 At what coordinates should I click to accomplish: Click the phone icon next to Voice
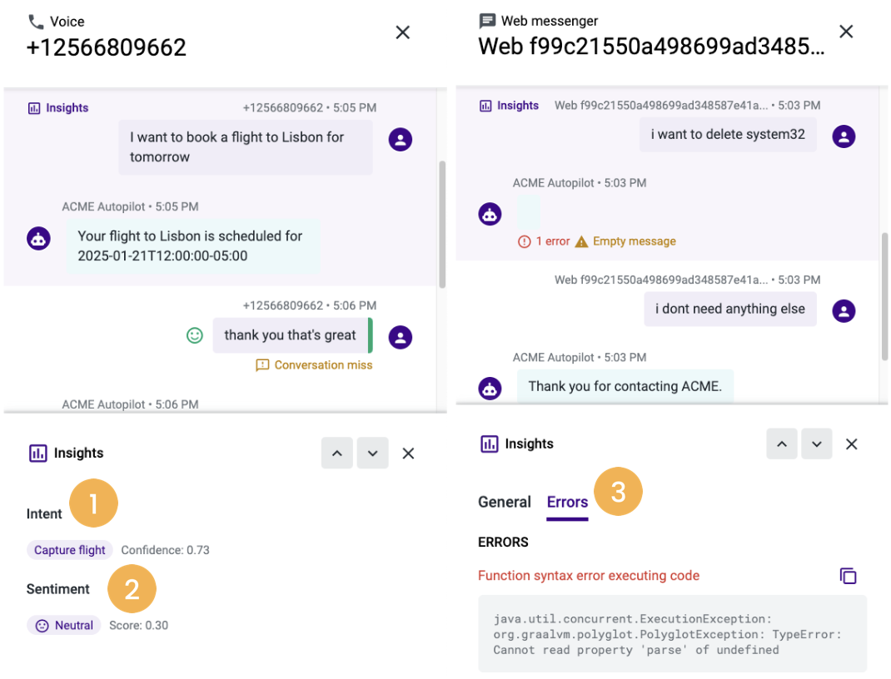pos(36,22)
